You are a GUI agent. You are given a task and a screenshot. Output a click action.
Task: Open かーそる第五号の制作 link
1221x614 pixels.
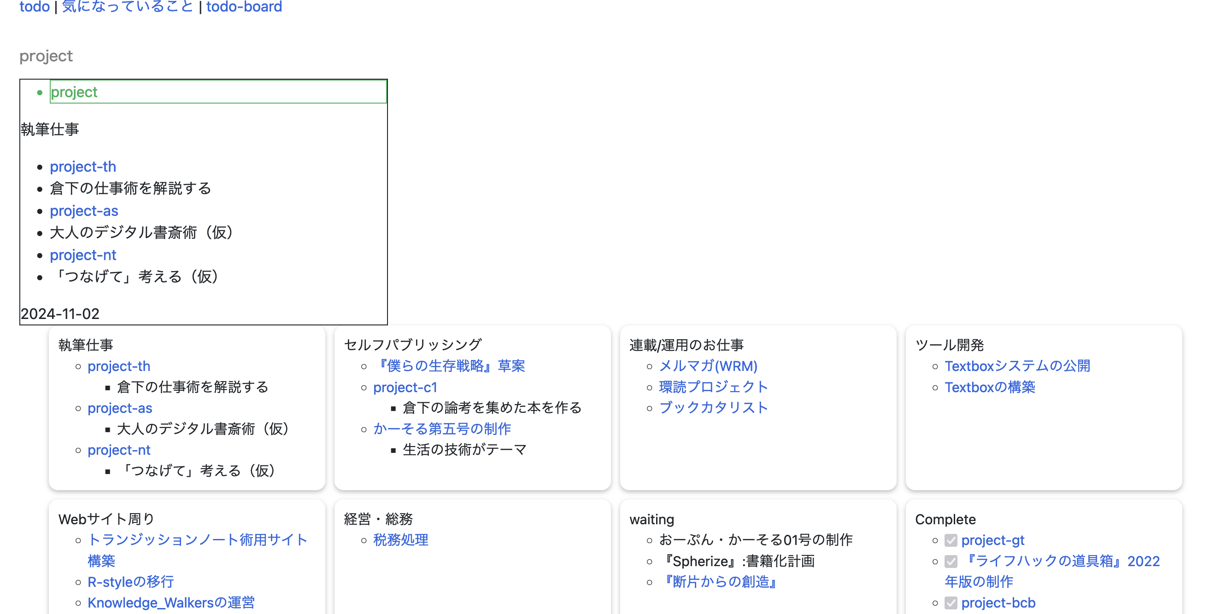coord(442,429)
